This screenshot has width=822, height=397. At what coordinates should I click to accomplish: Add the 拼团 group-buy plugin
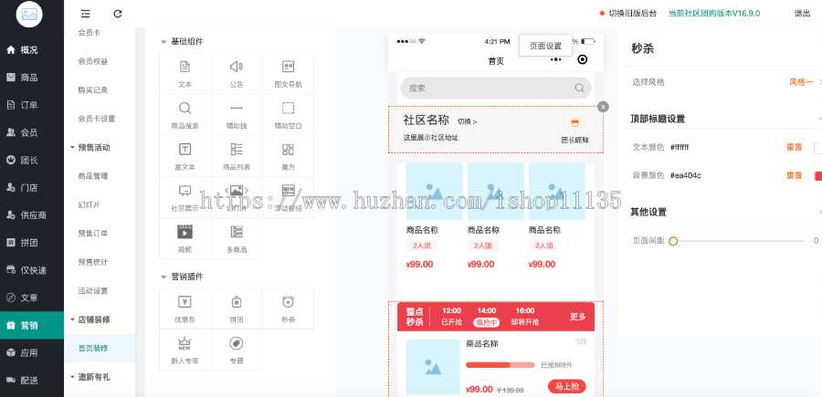point(237,308)
